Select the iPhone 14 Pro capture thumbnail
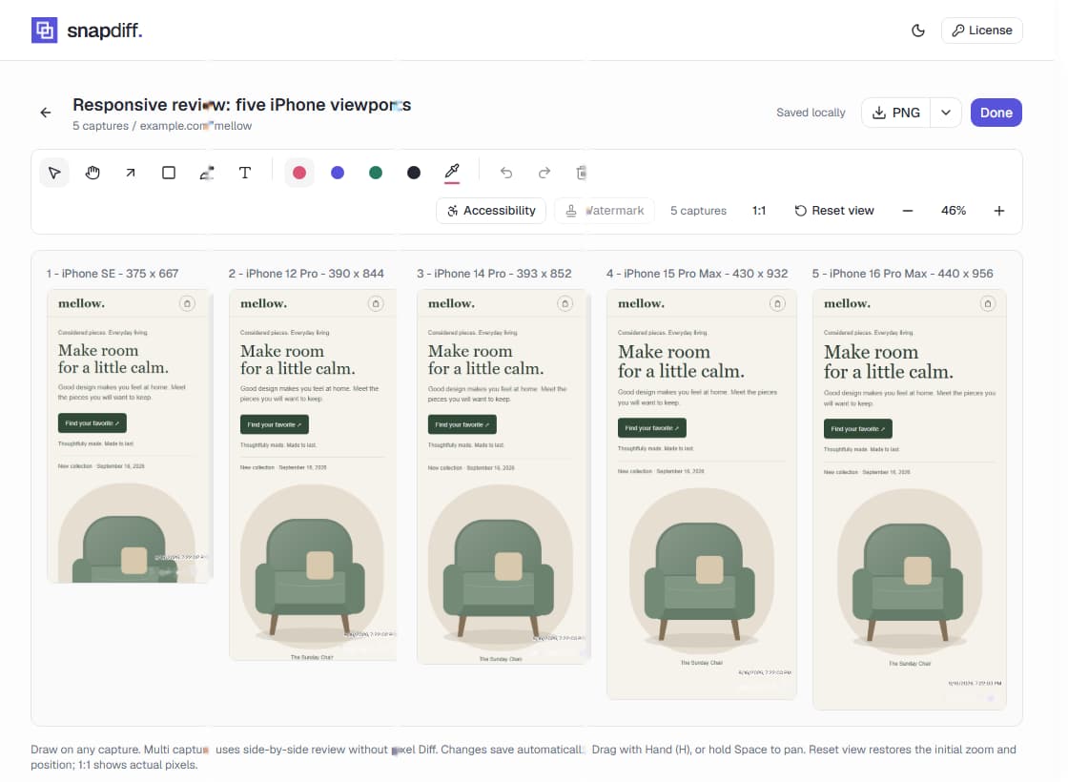The width and height of the screenshot is (1068, 782). pyautogui.click(x=503, y=477)
